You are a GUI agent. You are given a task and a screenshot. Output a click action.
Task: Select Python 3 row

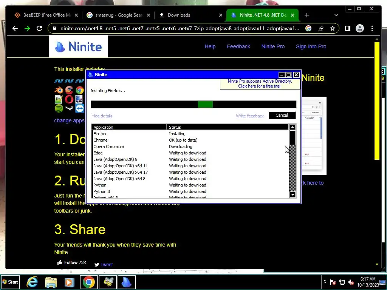click(190, 191)
